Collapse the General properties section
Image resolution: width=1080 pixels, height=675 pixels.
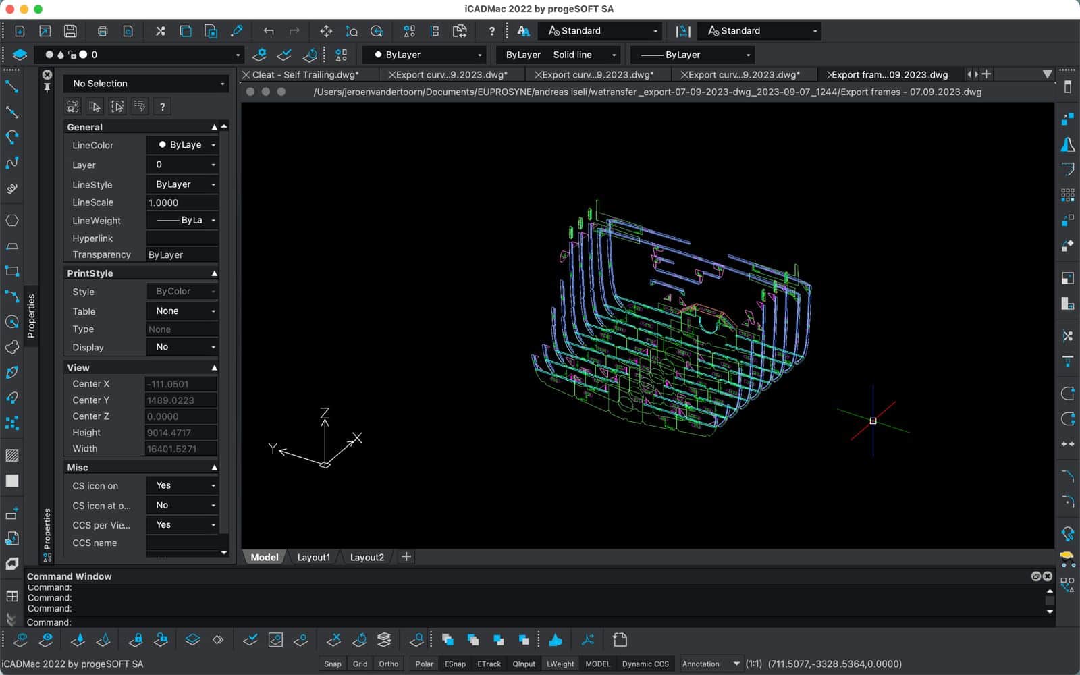(x=214, y=127)
